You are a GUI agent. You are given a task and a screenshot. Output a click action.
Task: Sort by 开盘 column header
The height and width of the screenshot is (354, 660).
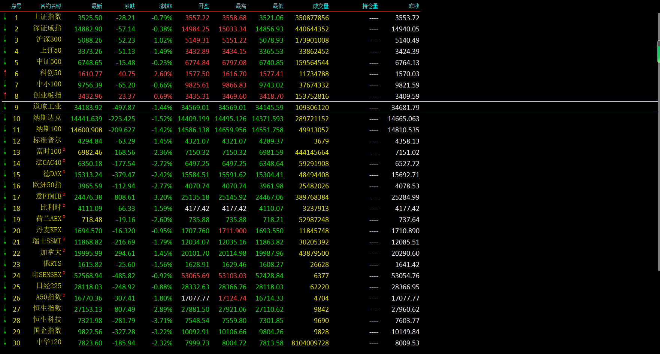point(204,6)
